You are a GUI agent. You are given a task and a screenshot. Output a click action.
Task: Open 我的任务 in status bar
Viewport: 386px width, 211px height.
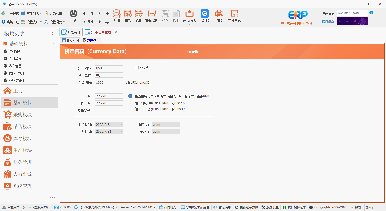point(168,207)
